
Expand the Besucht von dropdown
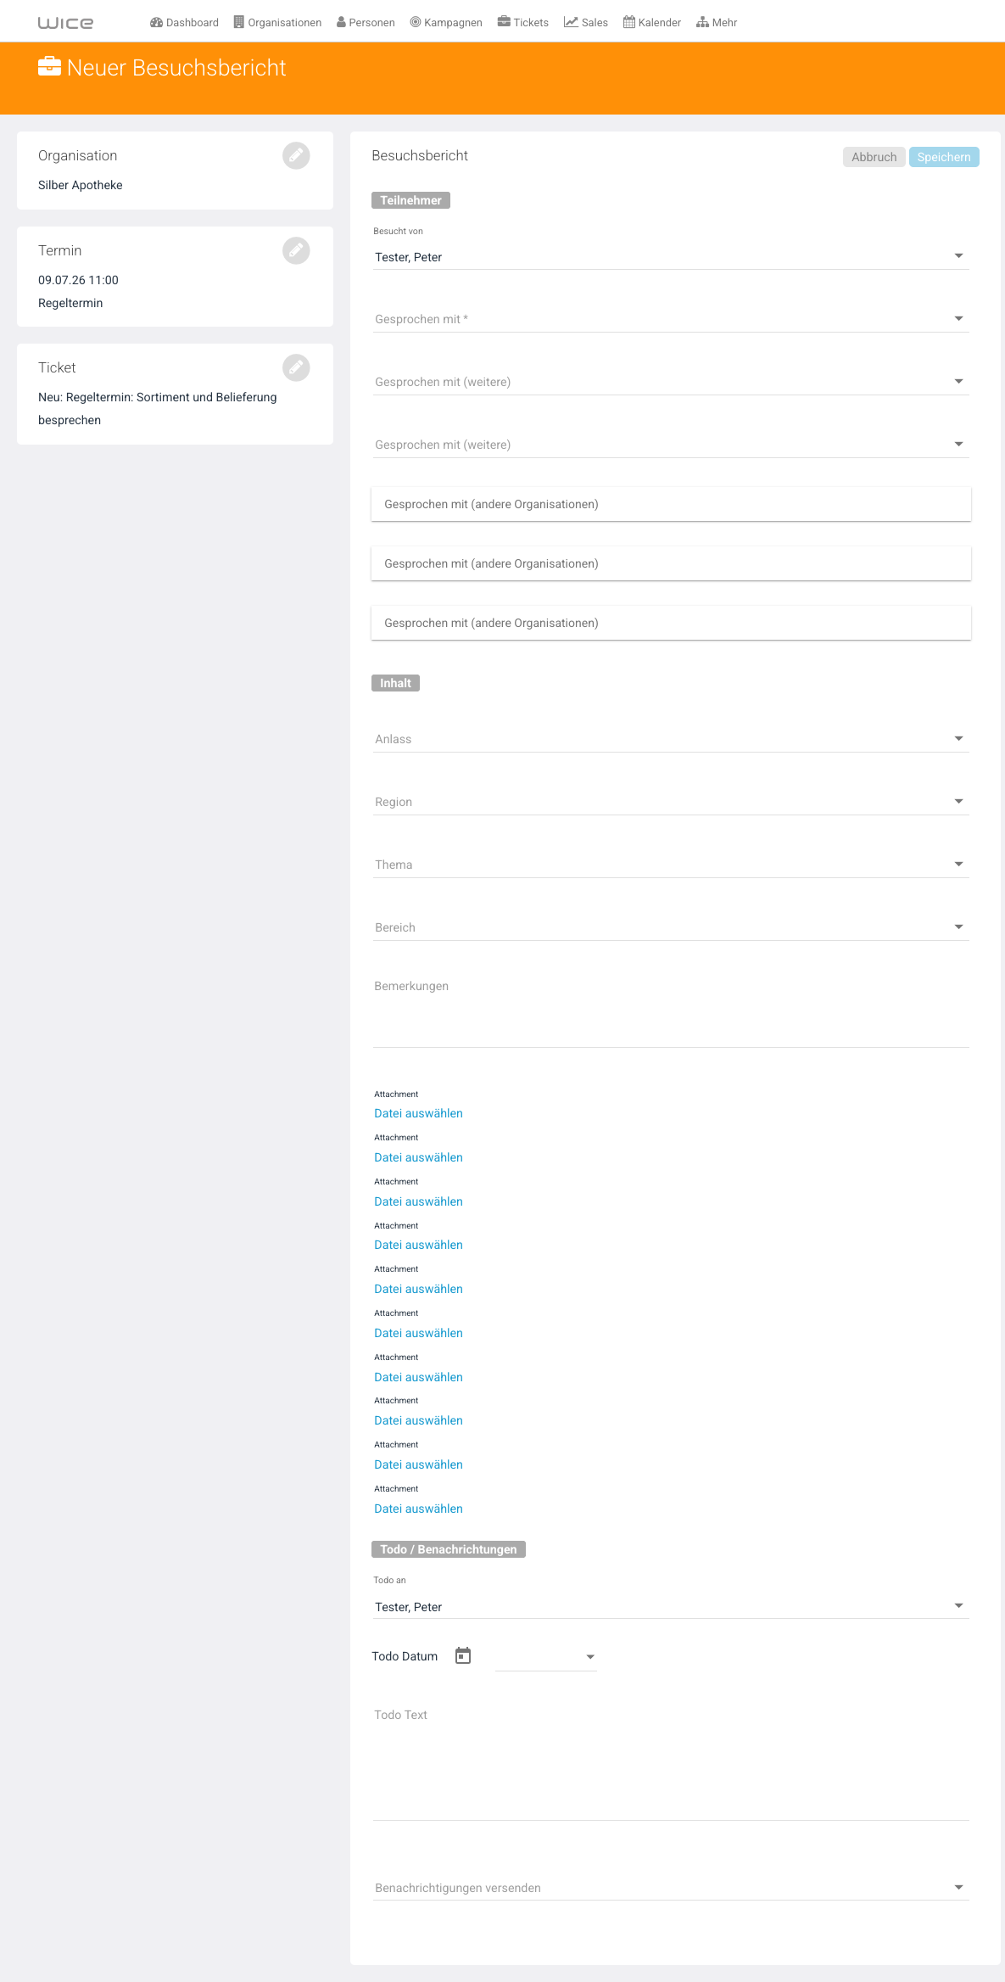coord(671,257)
